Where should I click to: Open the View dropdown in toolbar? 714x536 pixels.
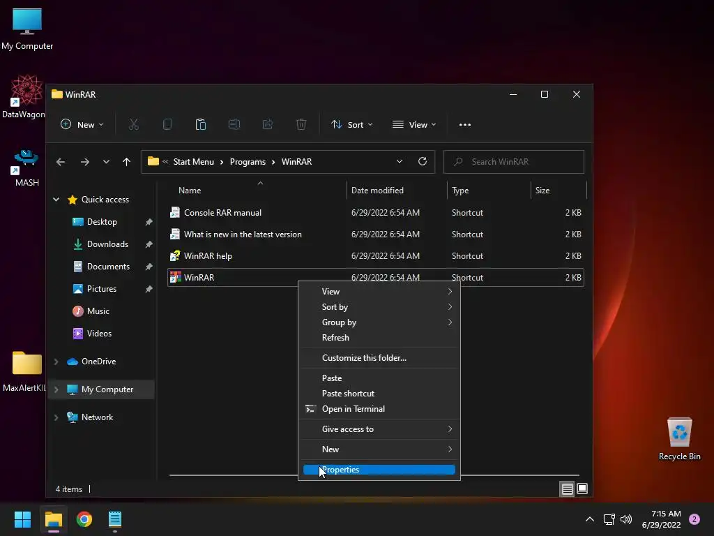(x=414, y=124)
